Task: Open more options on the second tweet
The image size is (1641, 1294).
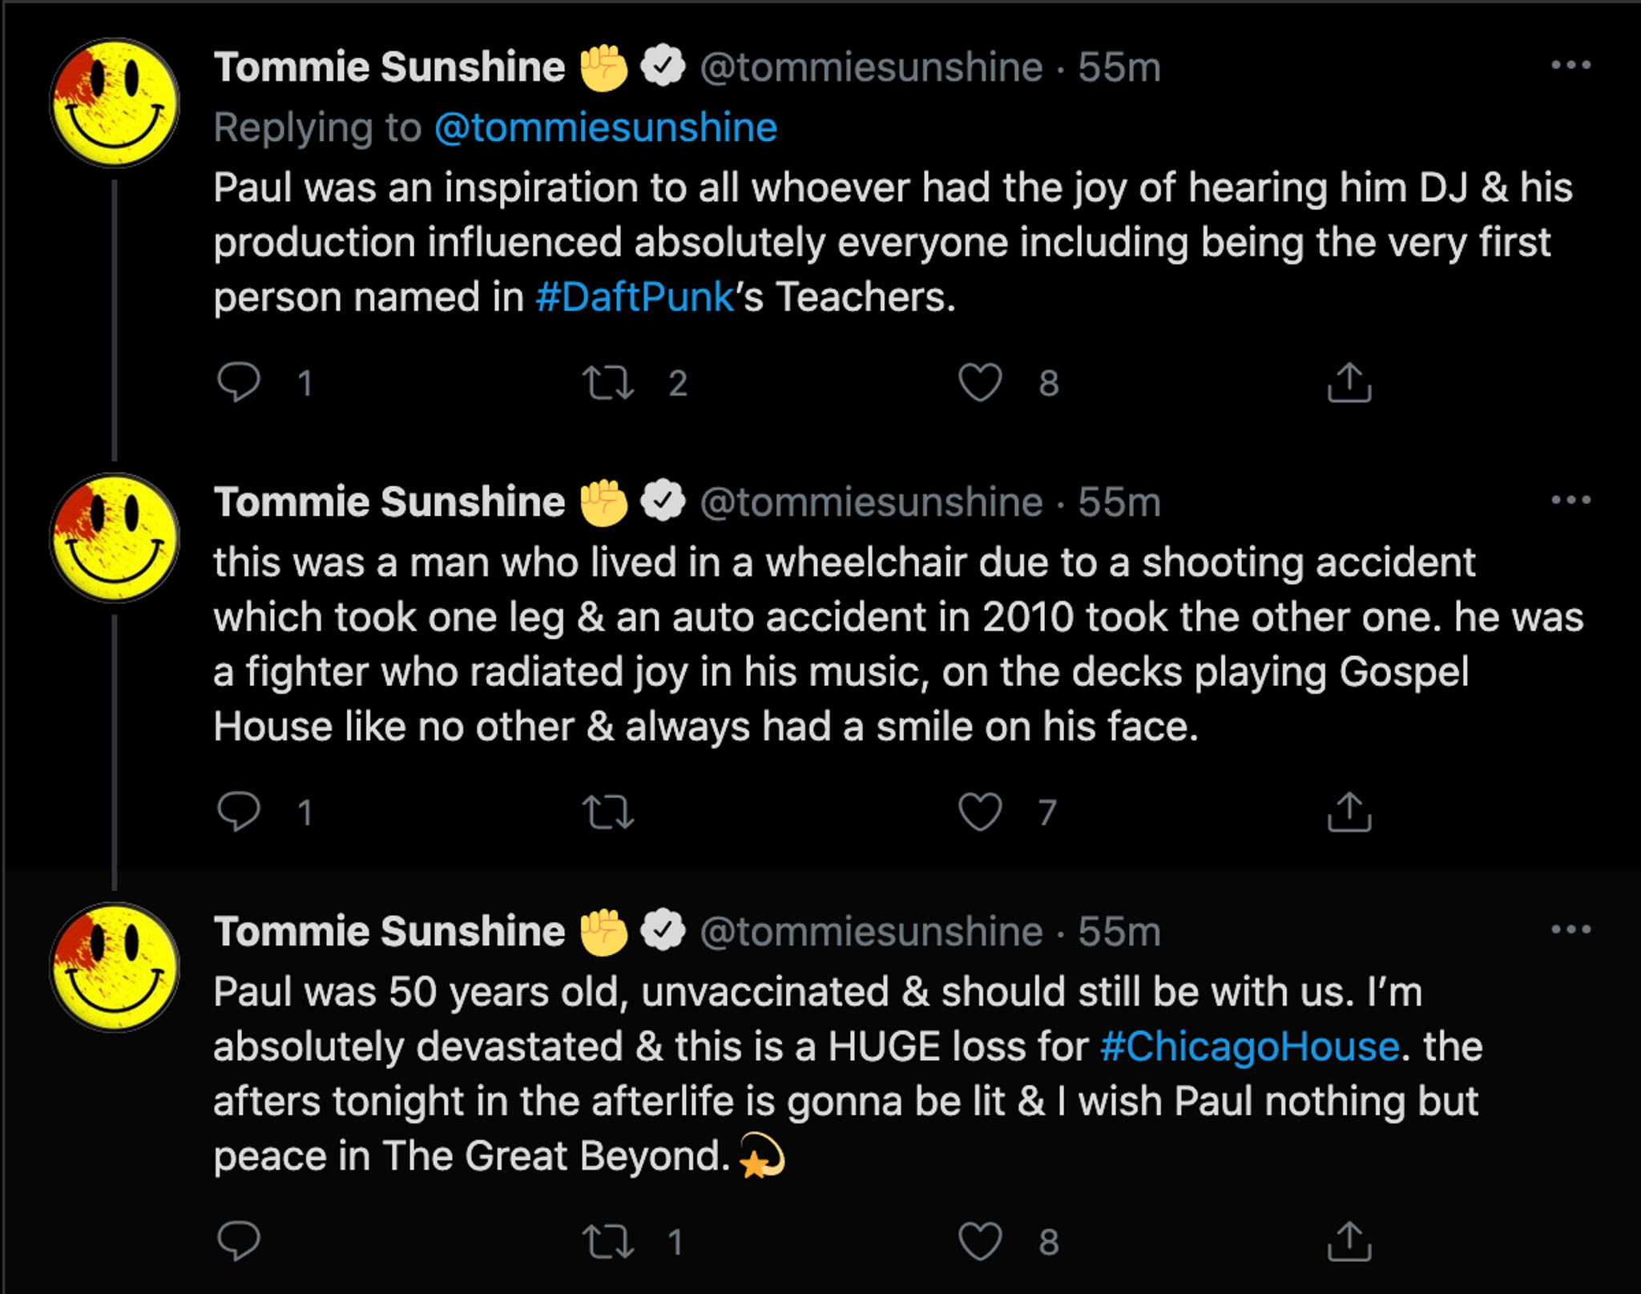Action: tap(1570, 500)
